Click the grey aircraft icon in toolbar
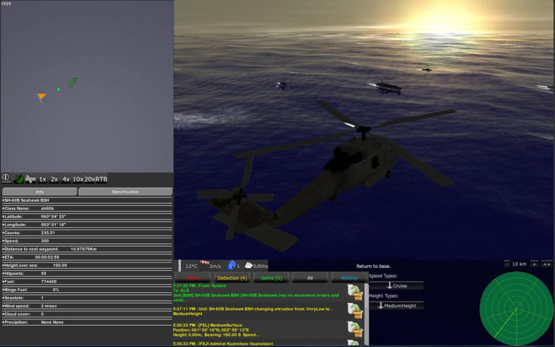 coord(30,178)
